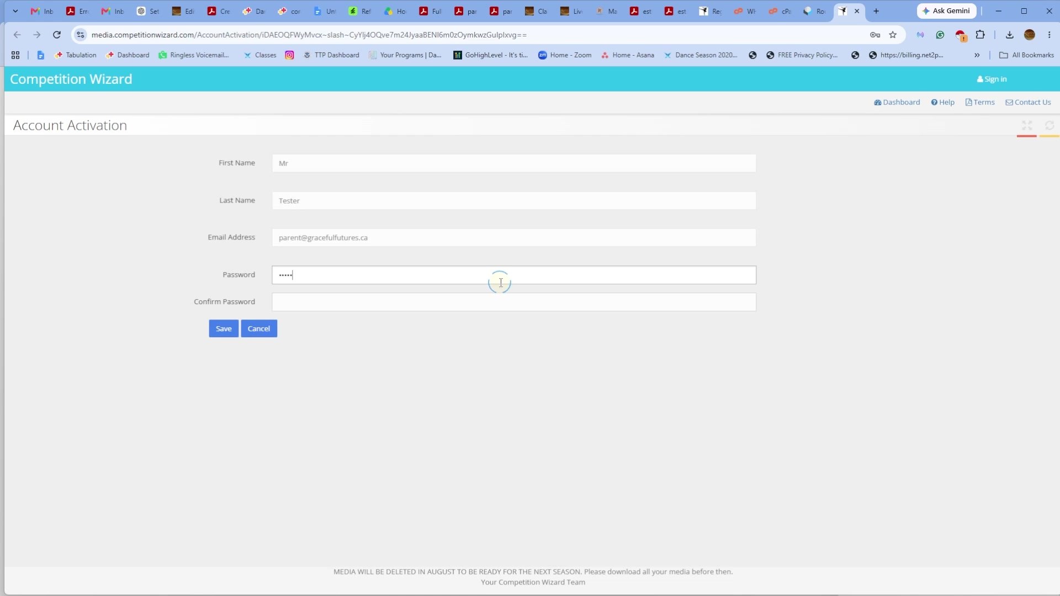Close the active tab

coord(857,11)
